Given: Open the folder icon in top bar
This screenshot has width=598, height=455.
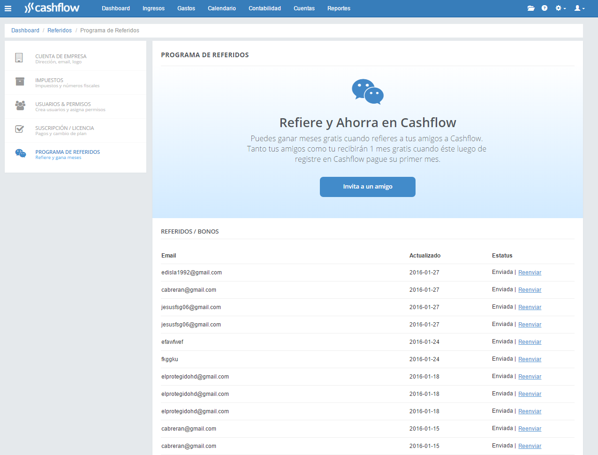Looking at the screenshot, I should coord(531,8).
